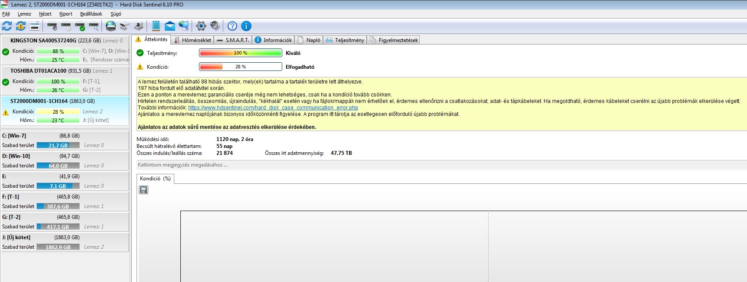The width and height of the screenshot is (747, 282).
Task: Click the C: 21,7 GB free space bar
Action: tap(58, 145)
